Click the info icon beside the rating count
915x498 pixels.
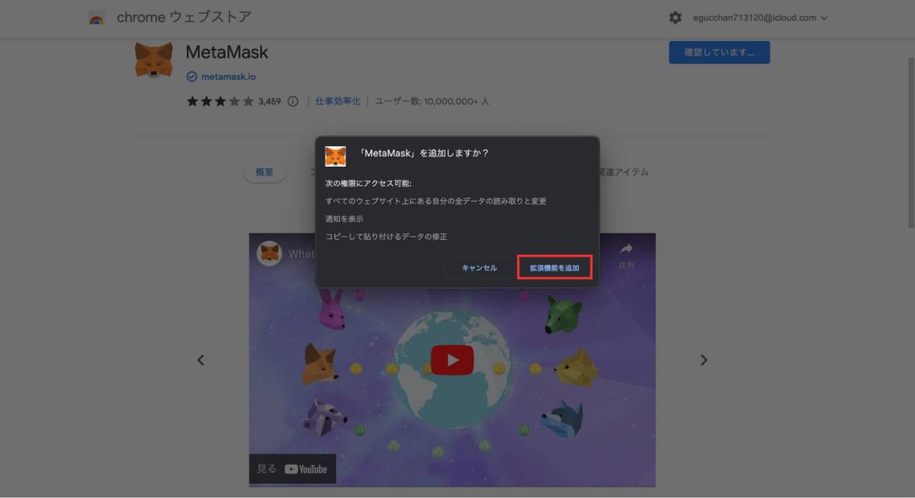coord(294,100)
